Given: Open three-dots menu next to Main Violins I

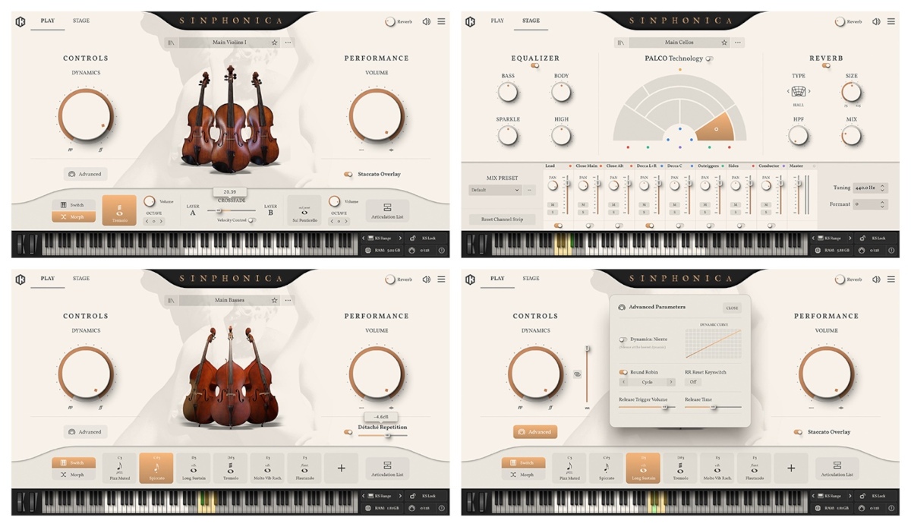Looking at the screenshot, I should pos(288,43).
